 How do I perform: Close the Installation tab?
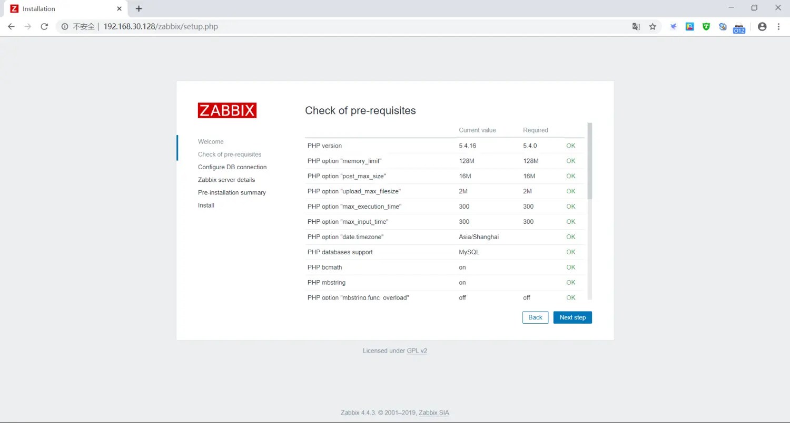point(120,8)
